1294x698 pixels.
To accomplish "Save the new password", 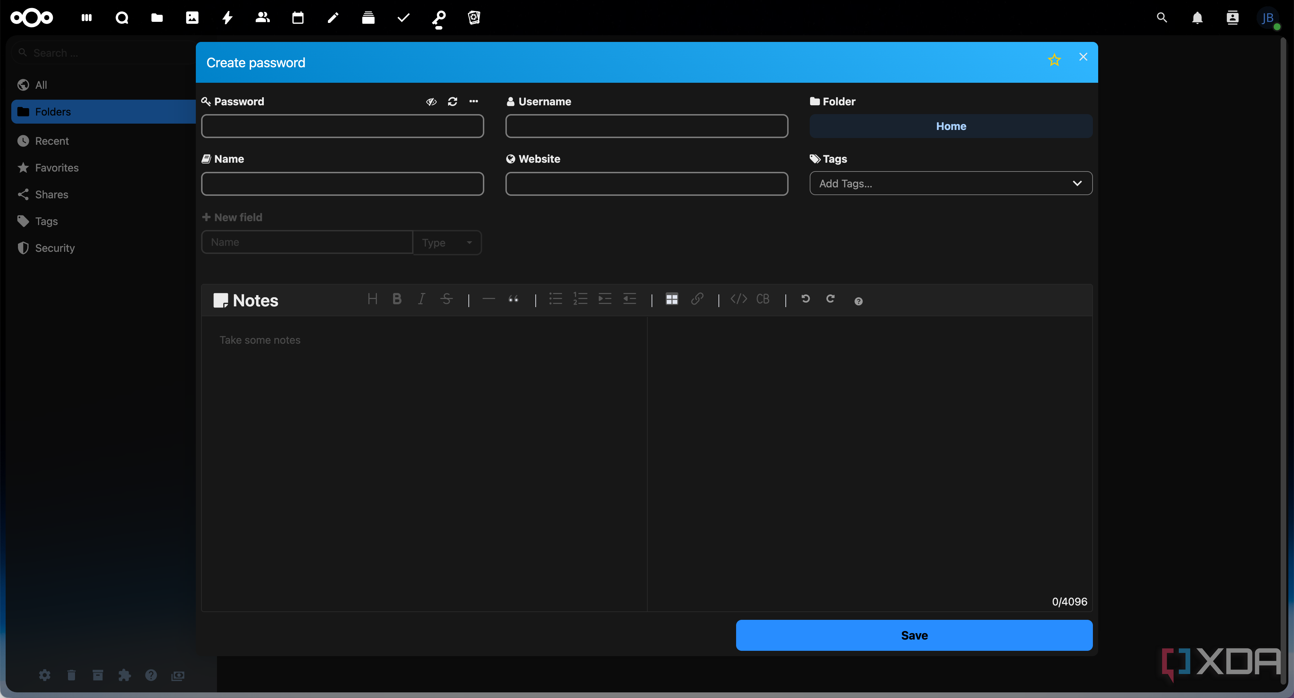I will coord(914,635).
